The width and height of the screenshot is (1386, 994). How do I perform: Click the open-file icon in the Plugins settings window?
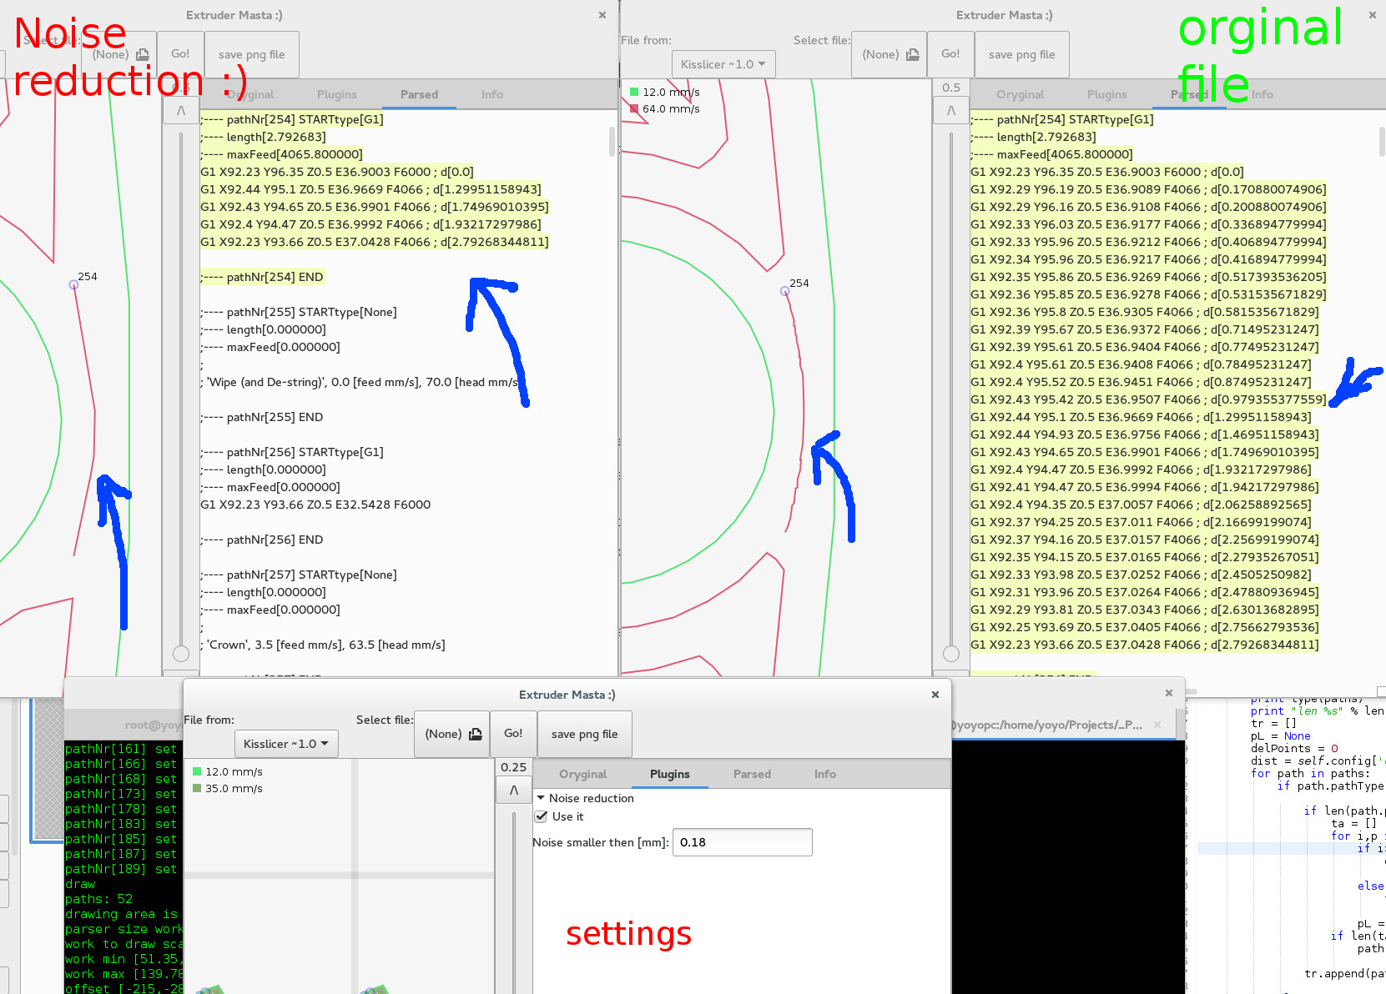[475, 734]
